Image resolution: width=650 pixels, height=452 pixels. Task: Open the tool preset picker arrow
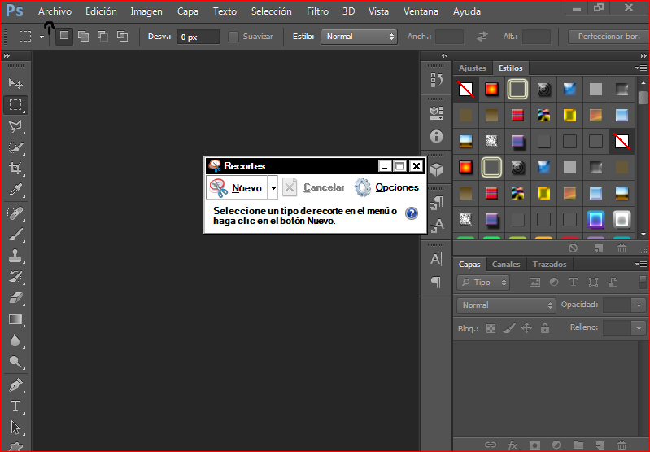[x=41, y=37]
